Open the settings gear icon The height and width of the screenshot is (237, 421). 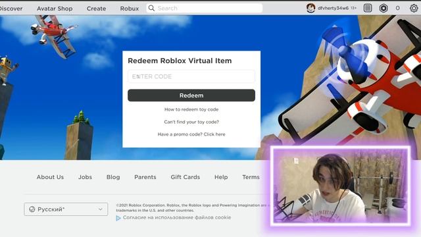(414, 9)
